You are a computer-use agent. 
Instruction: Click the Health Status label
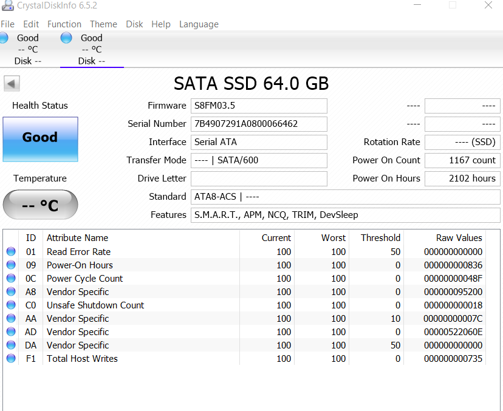pyautogui.click(x=40, y=106)
